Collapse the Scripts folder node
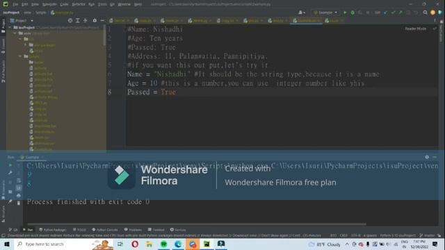 [20, 56]
